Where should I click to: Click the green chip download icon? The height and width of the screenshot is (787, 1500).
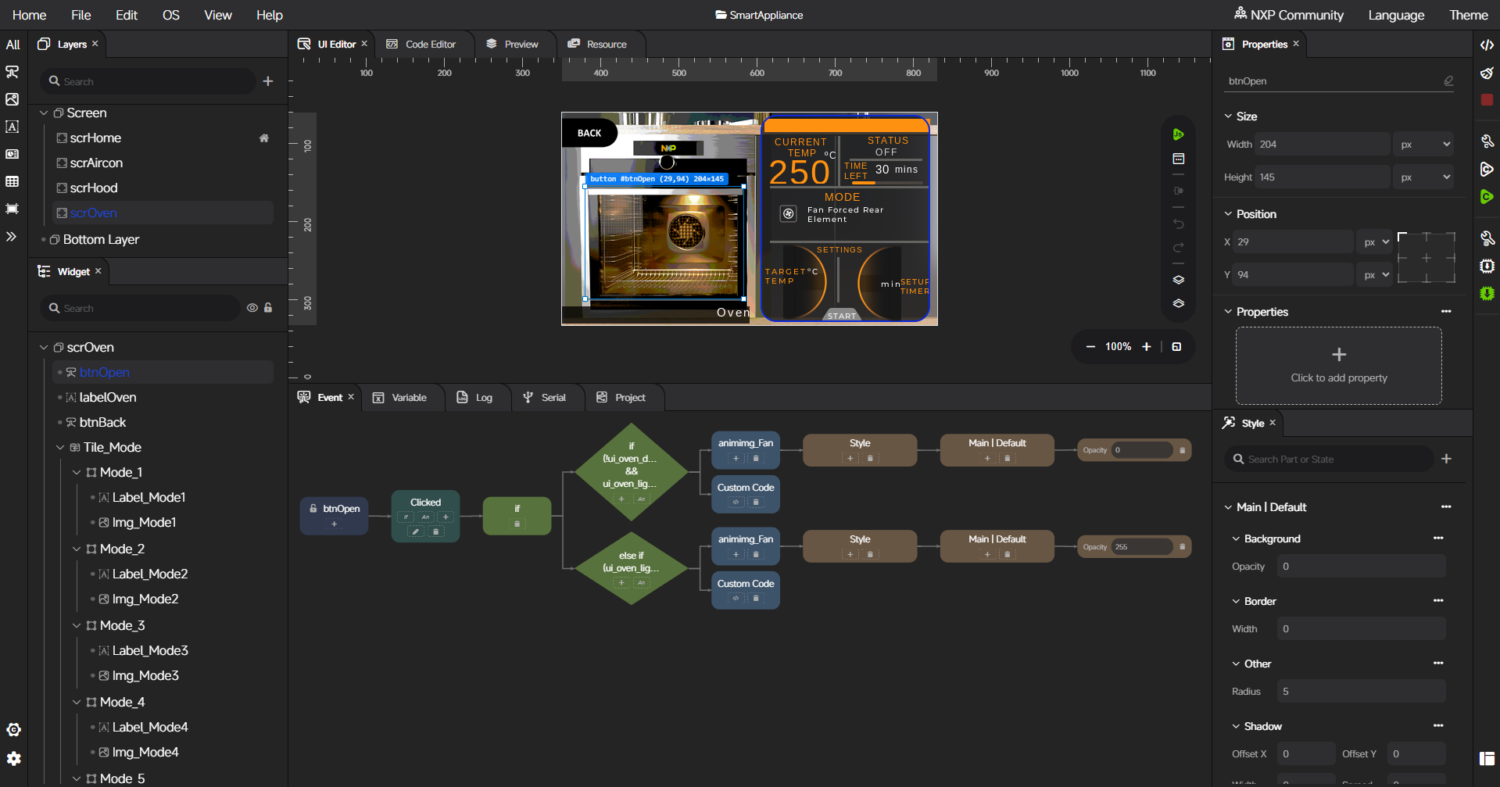point(1487,294)
